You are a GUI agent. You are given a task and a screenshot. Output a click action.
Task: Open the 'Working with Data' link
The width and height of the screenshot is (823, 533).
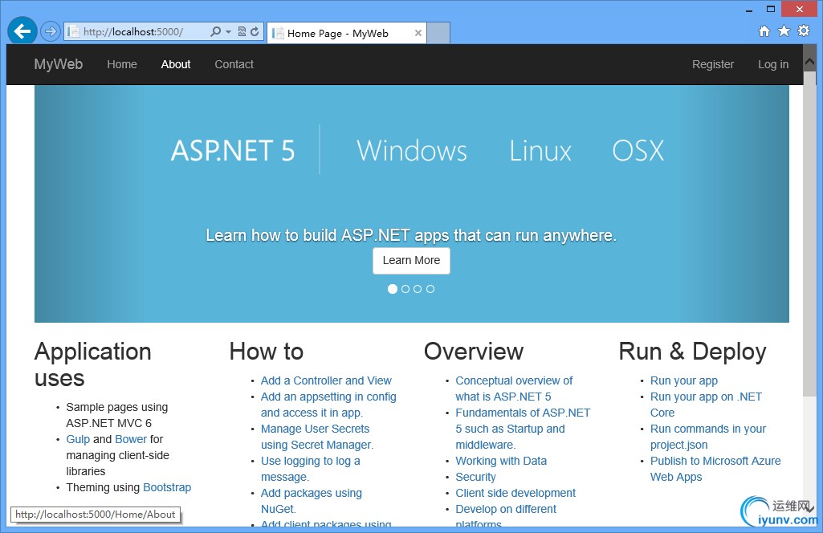coord(501,461)
